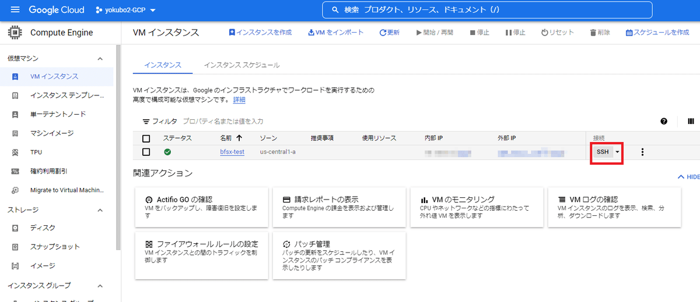Viewport: 700px width, 302px height.
Task: Open the 詳細 link
Action: [239, 100]
